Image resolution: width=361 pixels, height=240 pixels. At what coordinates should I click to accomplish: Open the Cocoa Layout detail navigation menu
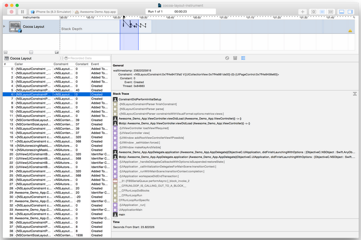point(21,58)
